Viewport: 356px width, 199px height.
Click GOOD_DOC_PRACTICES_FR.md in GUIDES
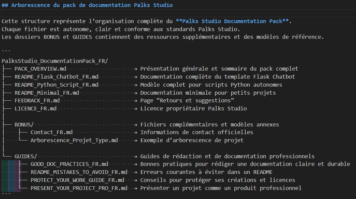pyautogui.click(x=69, y=164)
